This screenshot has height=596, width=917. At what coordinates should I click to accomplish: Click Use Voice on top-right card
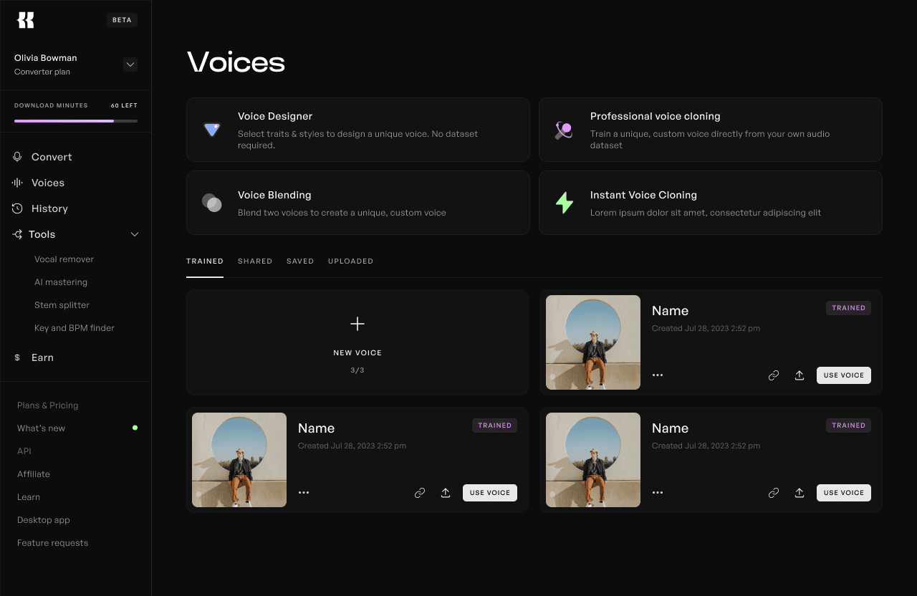(844, 375)
